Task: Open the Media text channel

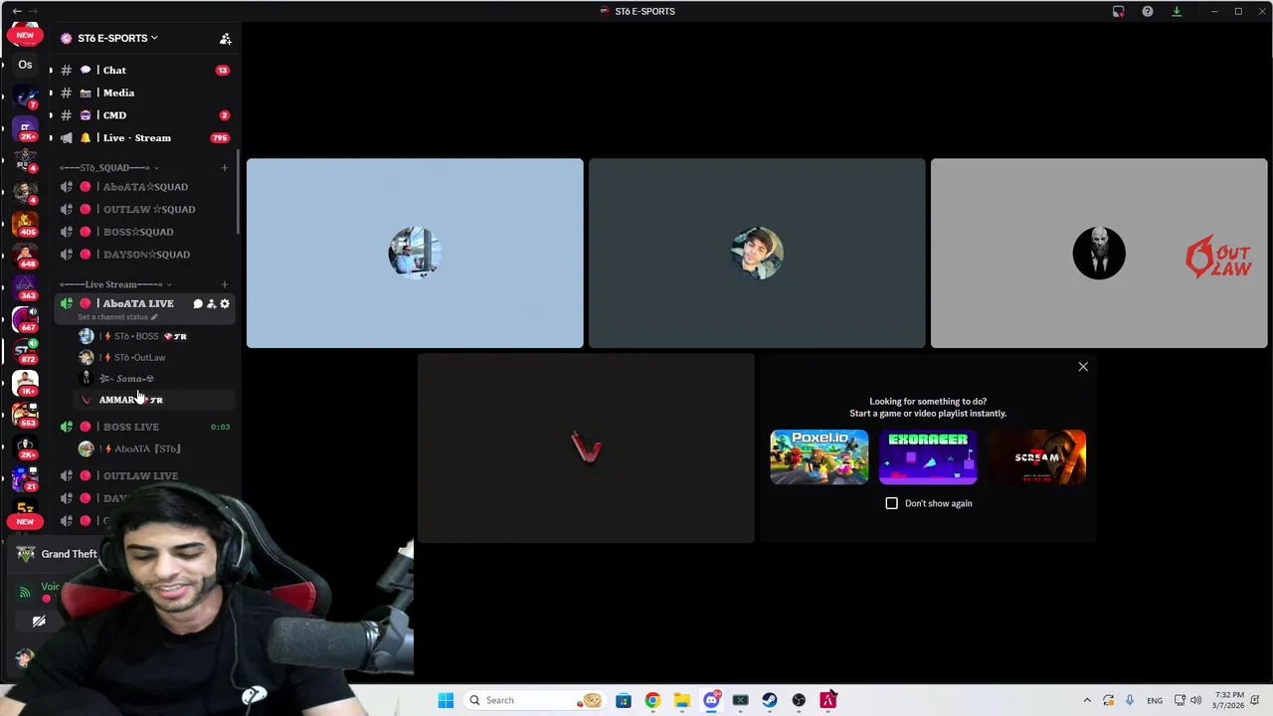Action: 144,92
